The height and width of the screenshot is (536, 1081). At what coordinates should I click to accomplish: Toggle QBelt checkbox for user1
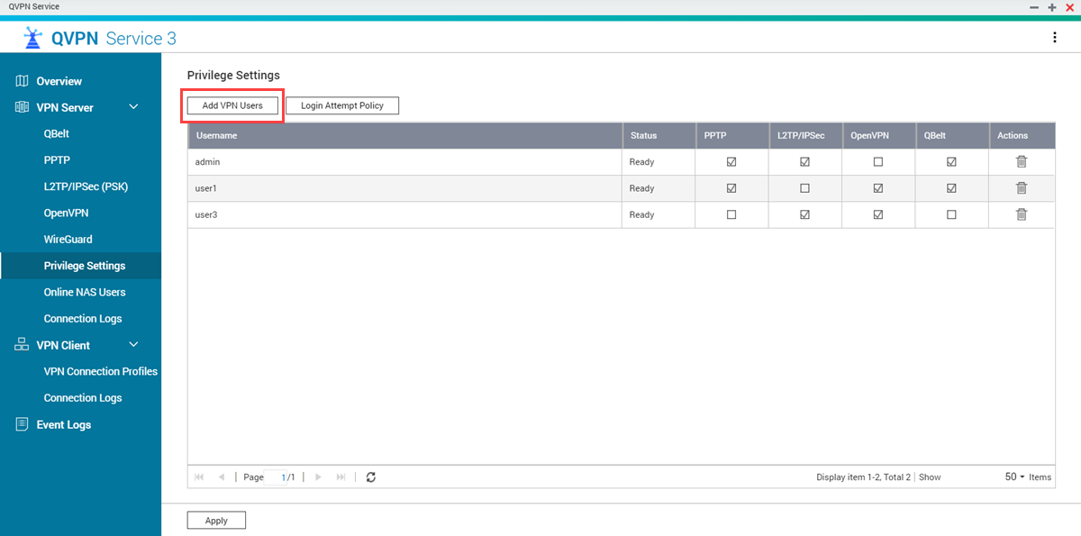click(x=951, y=188)
